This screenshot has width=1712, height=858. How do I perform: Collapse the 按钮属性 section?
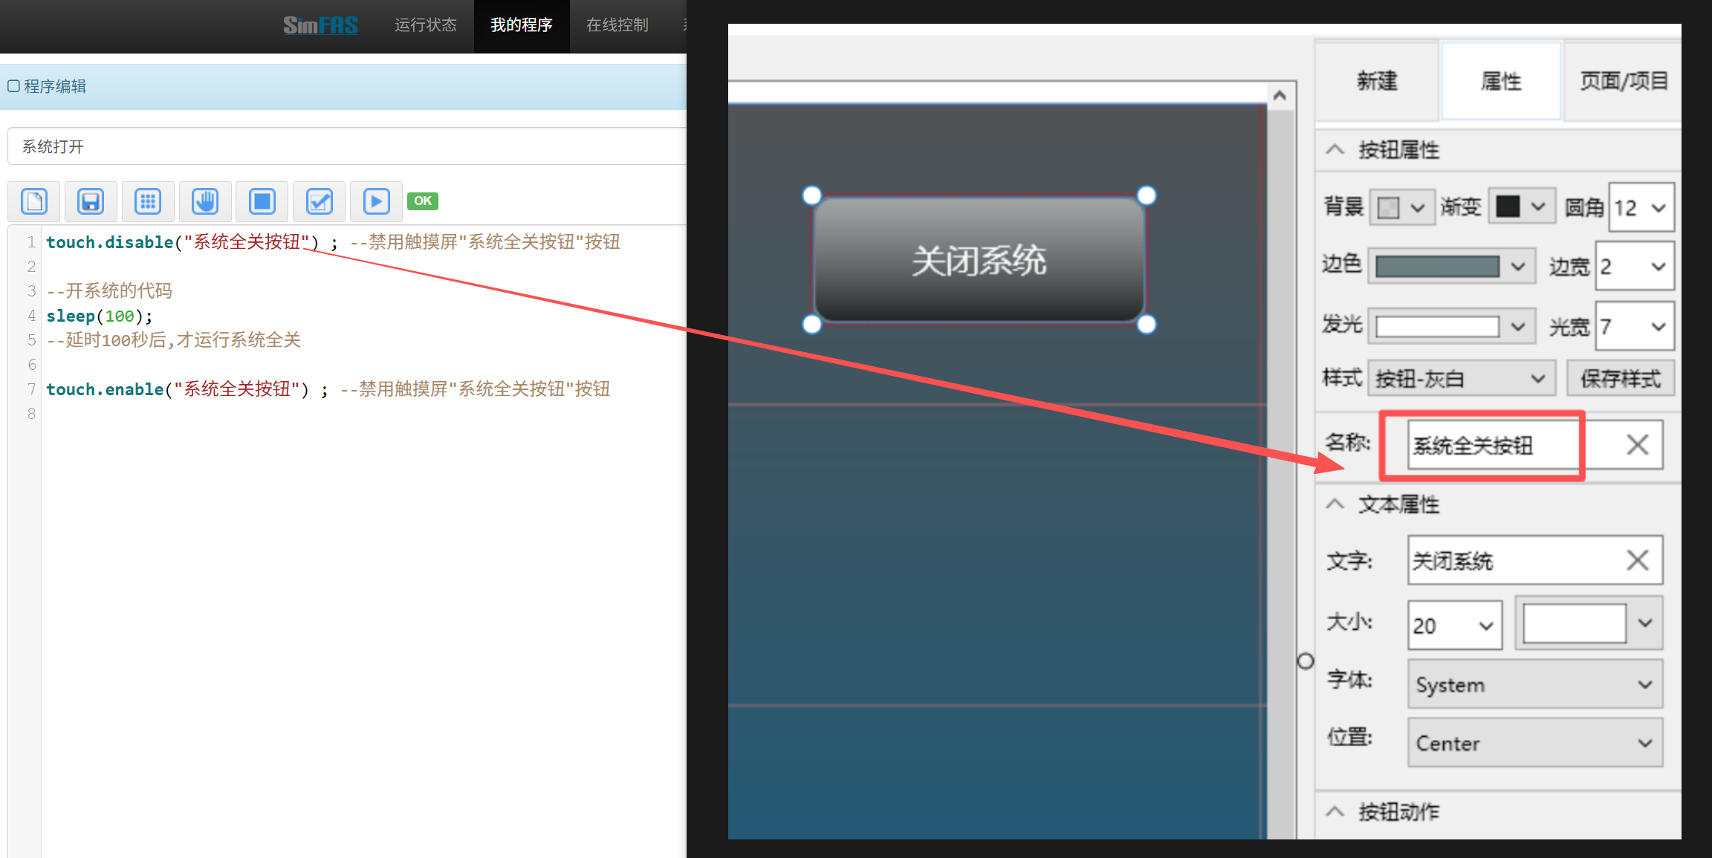(1335, 149)
